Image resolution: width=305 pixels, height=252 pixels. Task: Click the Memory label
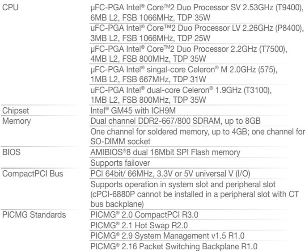[x=17, y=121]
